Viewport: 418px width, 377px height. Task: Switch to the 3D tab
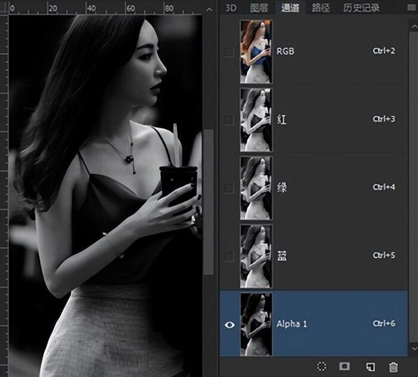231,8
